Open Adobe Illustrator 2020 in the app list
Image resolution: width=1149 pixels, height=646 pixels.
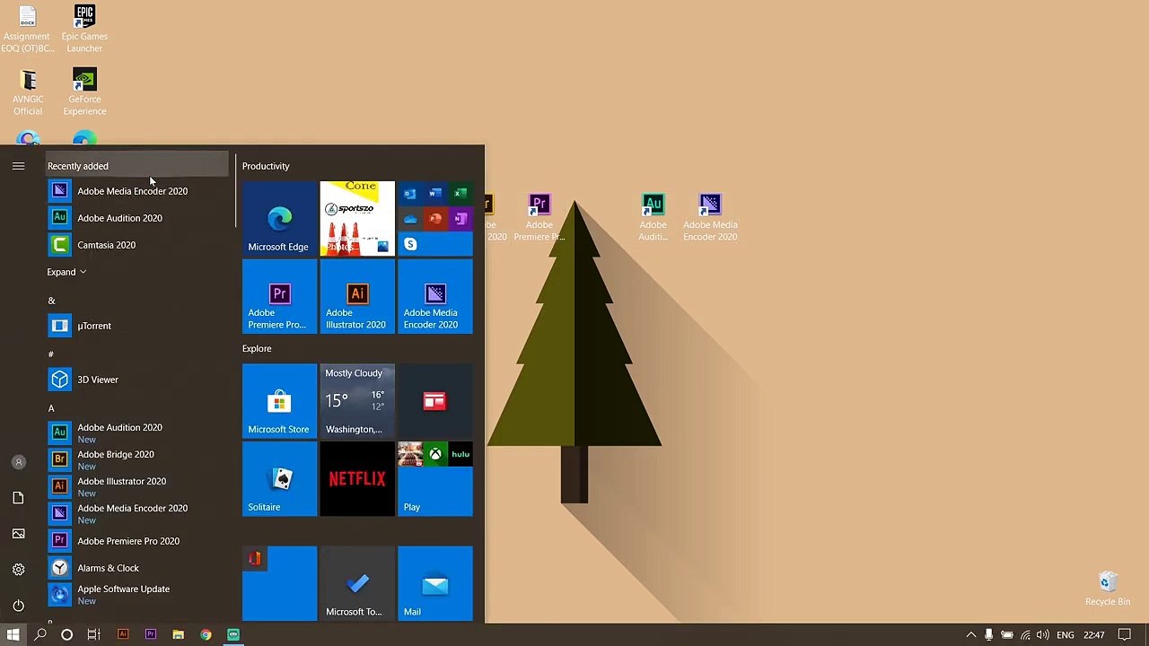[x=136, y=487]
